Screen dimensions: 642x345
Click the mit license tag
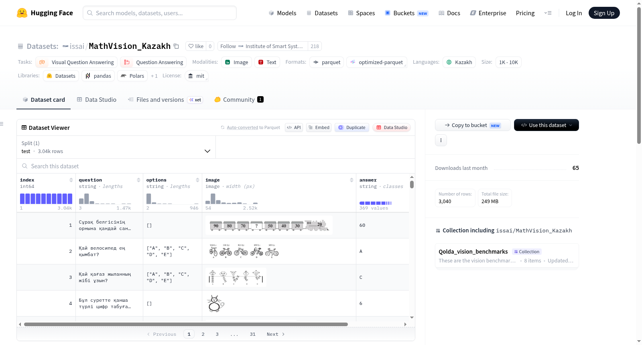(197, 76)
